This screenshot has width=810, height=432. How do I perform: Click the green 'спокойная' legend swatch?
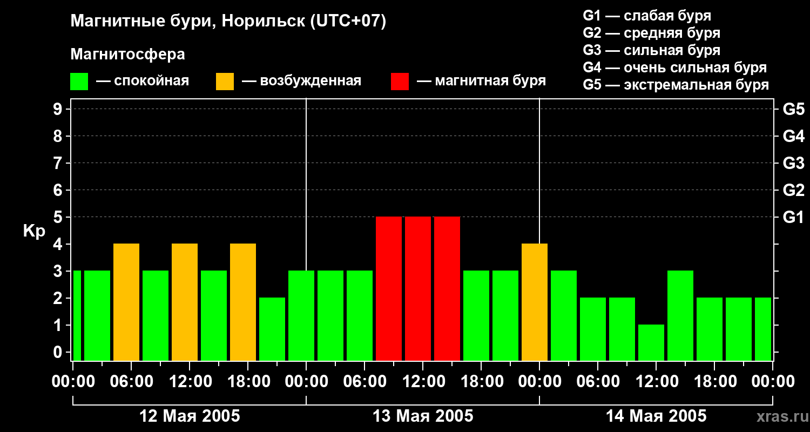tap(79, 82)
